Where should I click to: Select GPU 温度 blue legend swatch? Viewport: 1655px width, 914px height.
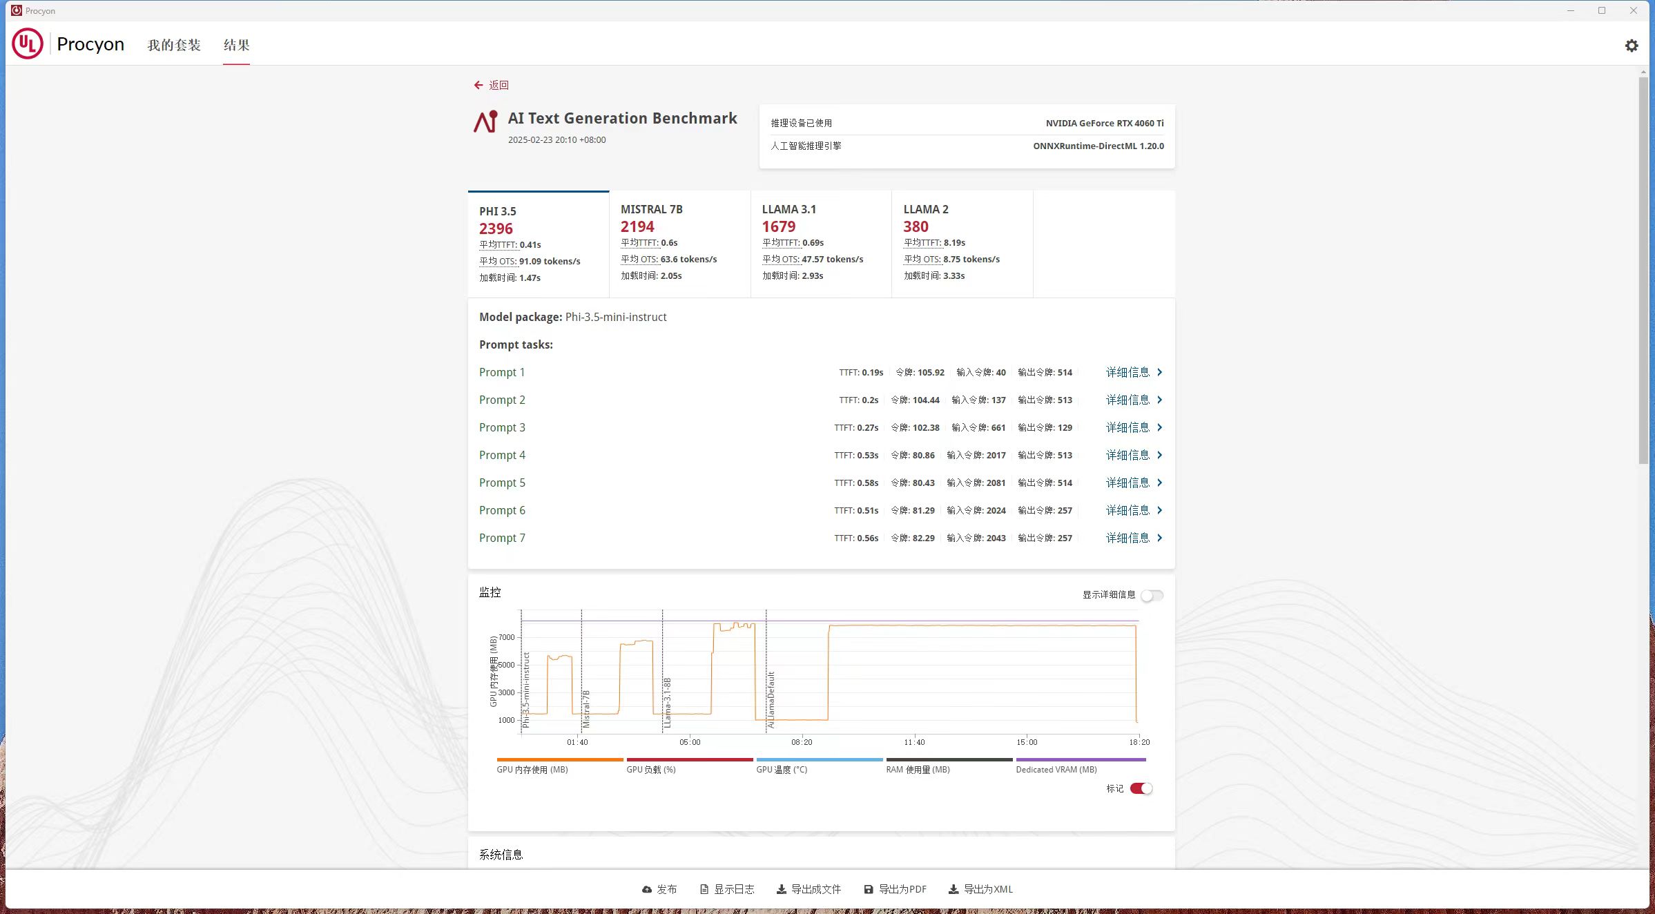click(x=820, y=759)
